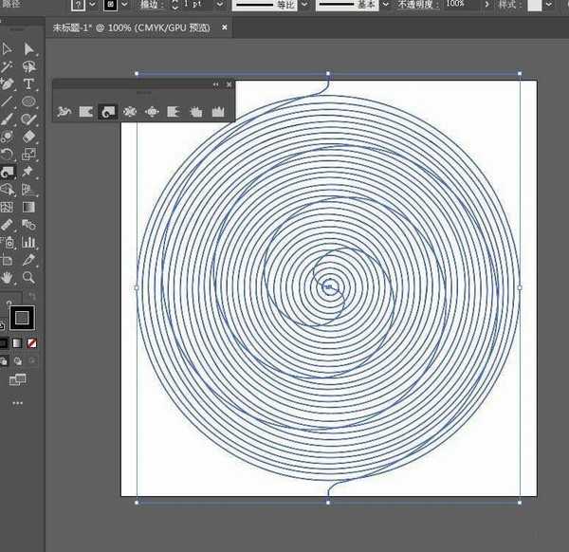Screen dimensions: 569x552
Task: Select the Zoom magnifier tool
Action: click(29, 277)
